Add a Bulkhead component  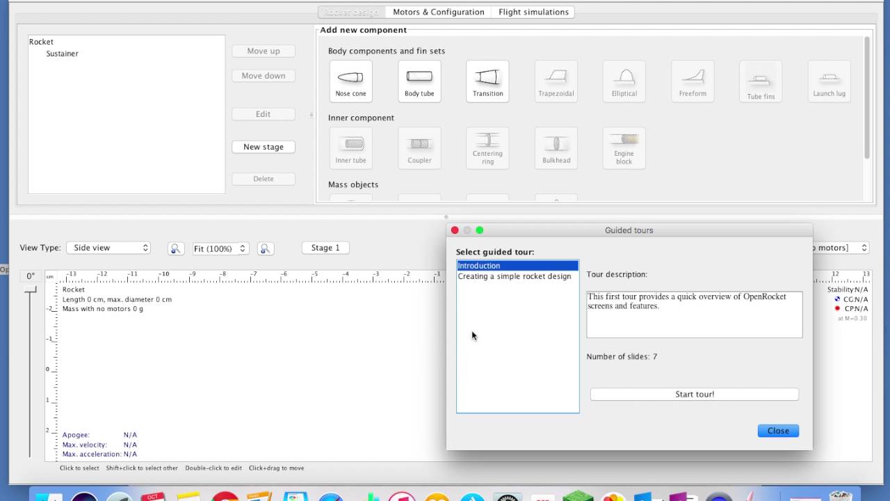pos(556,148)
